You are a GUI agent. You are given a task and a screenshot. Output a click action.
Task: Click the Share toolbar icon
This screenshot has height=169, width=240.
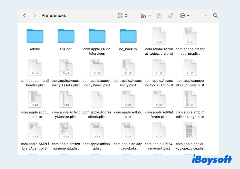pyautogui.click(x=159, y=15)
